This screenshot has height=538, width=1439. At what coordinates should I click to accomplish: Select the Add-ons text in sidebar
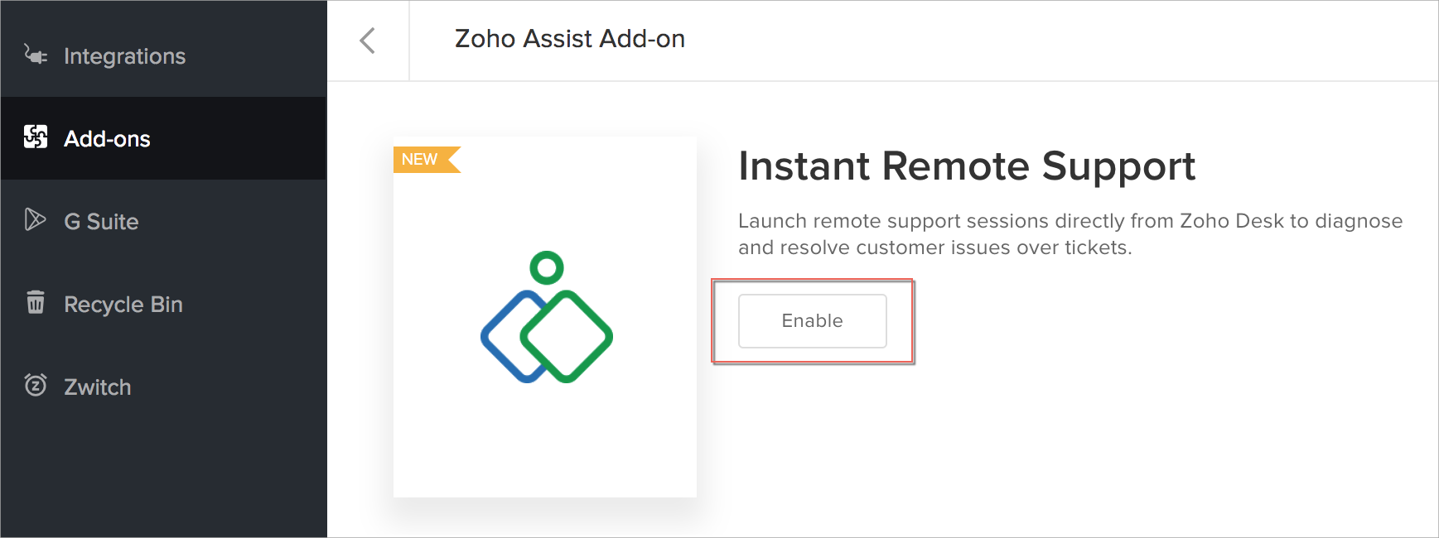(107, 139)
